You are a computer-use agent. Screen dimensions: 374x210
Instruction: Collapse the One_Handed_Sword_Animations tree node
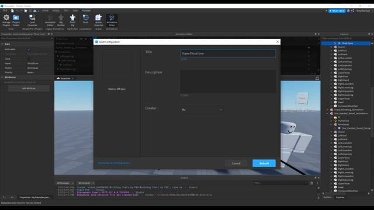pyautogui.click(x=327, y=114)
